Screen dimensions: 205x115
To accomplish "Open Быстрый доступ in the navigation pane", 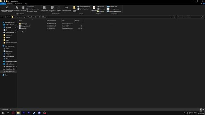I will 9,22.
